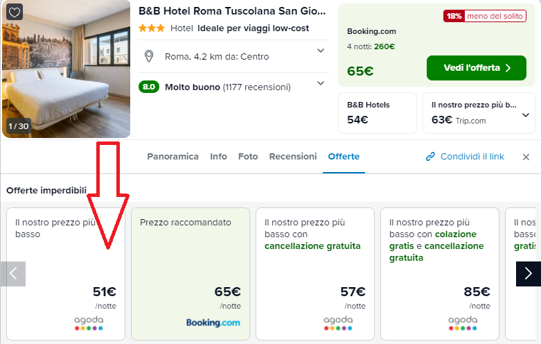The height and width of the screenshot is (344, 541).
Task: Open the Foto tab
Action: click(248, 157)
